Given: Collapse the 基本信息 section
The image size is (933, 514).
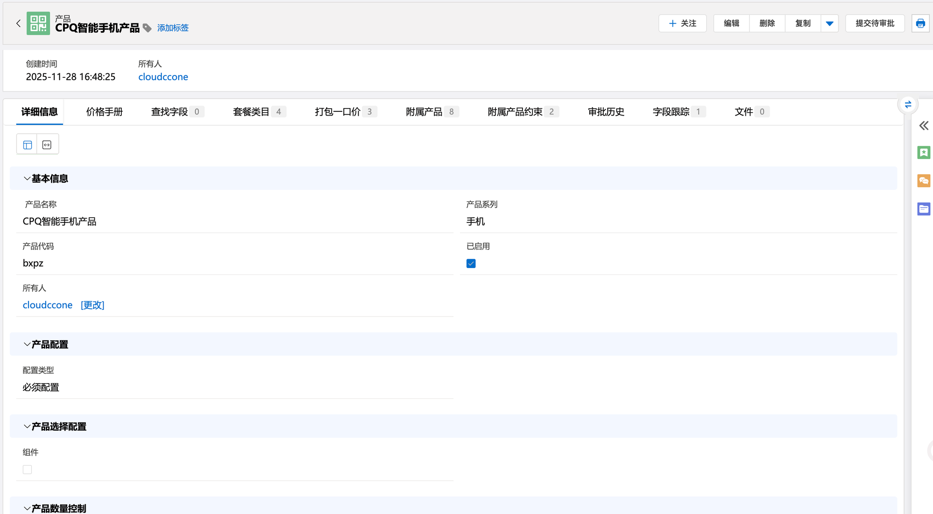Looking at the screenshot, I should pos(27,178).
